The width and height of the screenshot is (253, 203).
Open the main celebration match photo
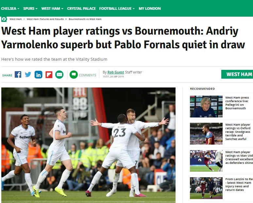tap(89, 145)
